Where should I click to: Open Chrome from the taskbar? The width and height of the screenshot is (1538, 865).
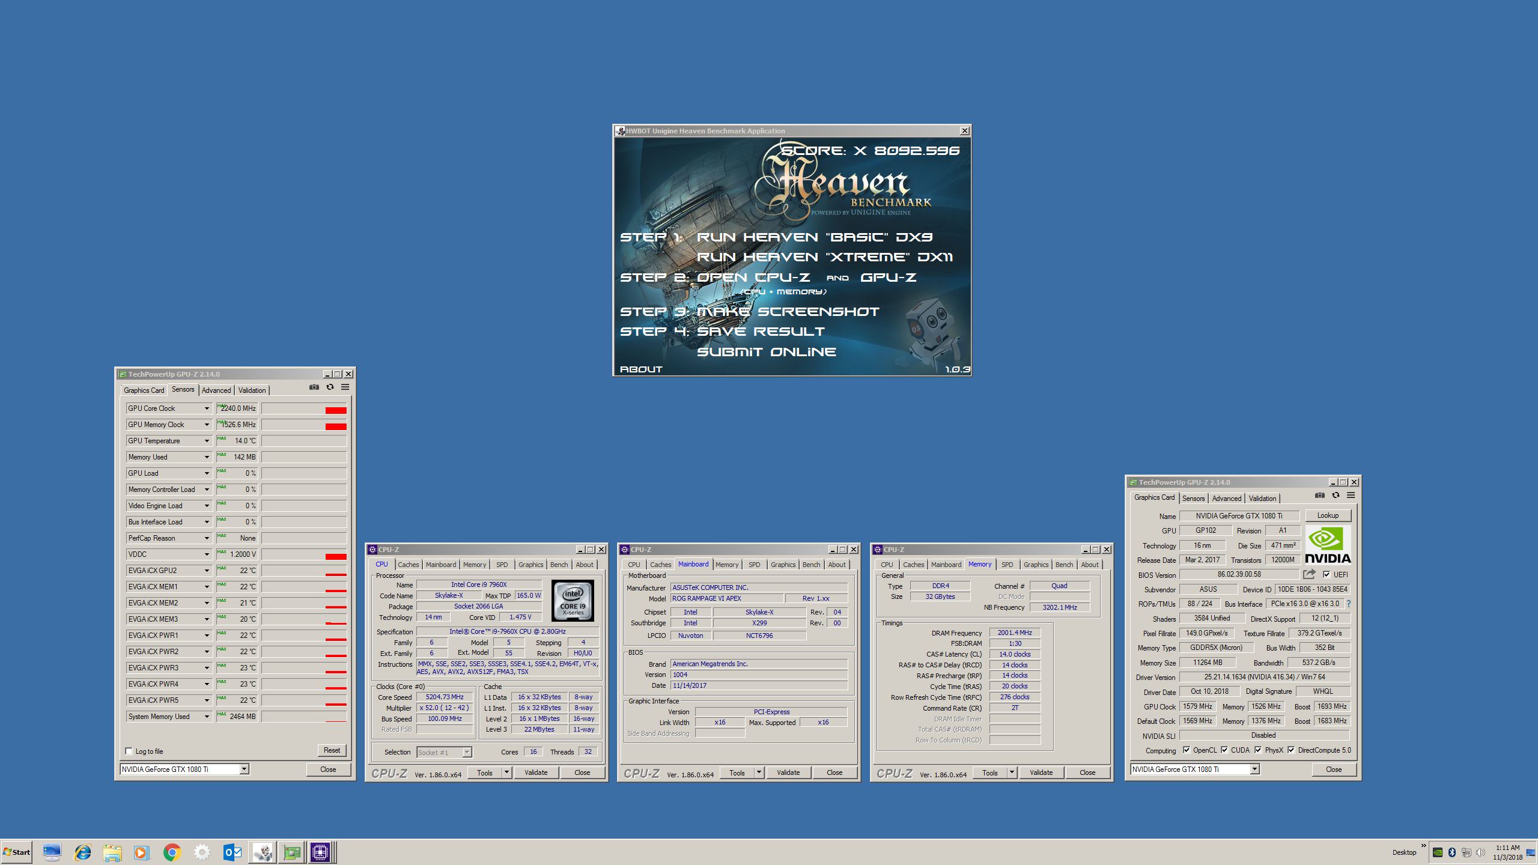coord(172,852)
